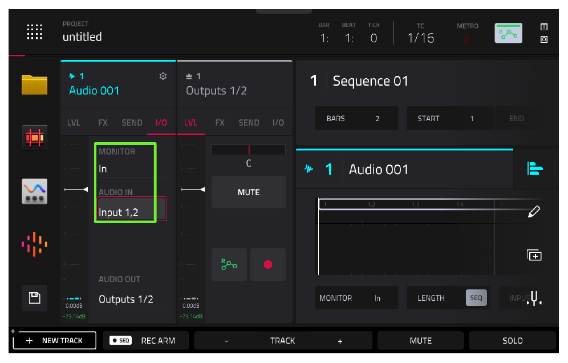Edit the START 1 field
568x363 pixels.
click(450, 118)
